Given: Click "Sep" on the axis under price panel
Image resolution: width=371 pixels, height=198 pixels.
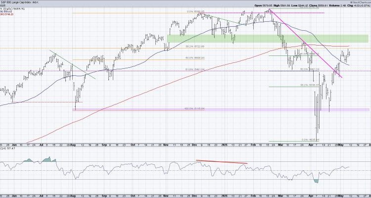Looking at the screenshot, I should pos(104,144).
